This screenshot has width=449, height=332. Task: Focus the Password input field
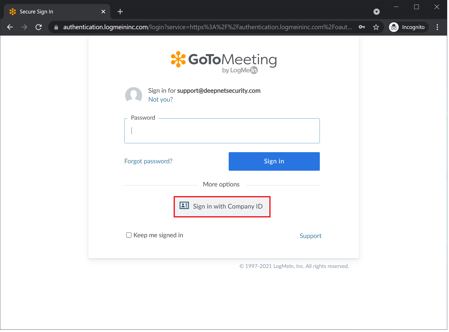222,131
